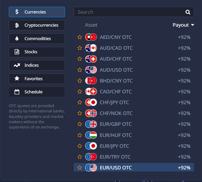Click the Bitcoin icon beside Cryptocurrencies
Viewport: 202px width, 182px height.
click(x=17, y=25)
